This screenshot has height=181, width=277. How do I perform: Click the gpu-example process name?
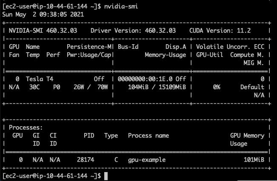coord(147,160)
